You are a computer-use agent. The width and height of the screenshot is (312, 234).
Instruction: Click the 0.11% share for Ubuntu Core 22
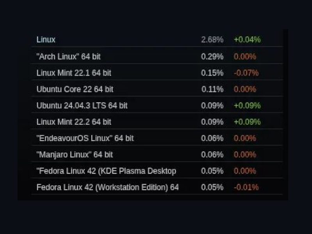pos(212,89)
